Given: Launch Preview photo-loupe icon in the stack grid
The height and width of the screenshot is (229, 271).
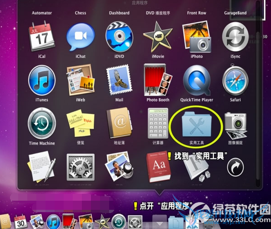Looking at the screenshot, I should tap(119, 167).
